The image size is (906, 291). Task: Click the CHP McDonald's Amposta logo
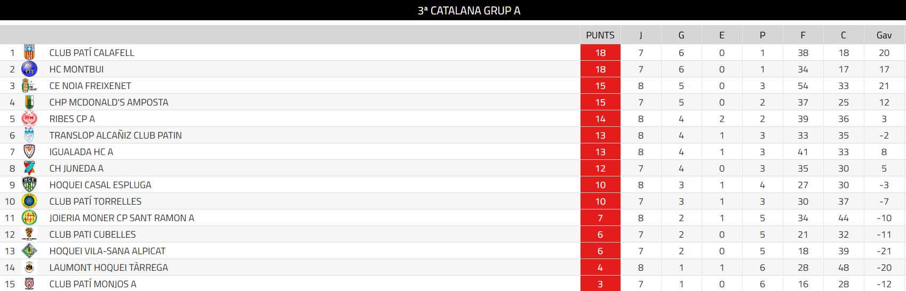[x=29, y=102]
